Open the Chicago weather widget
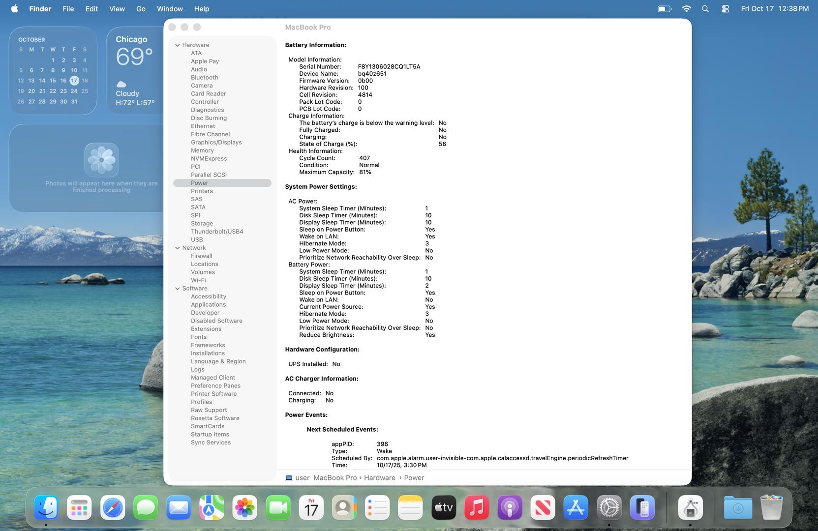The height and width of the screenshot is (531, 818). click(x=135, y=71)
